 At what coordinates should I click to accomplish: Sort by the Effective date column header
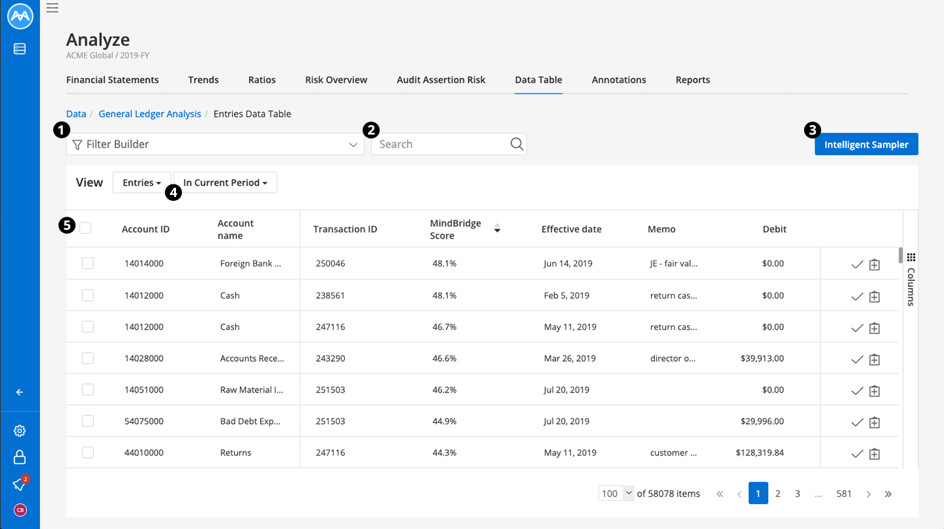[572, 229]
